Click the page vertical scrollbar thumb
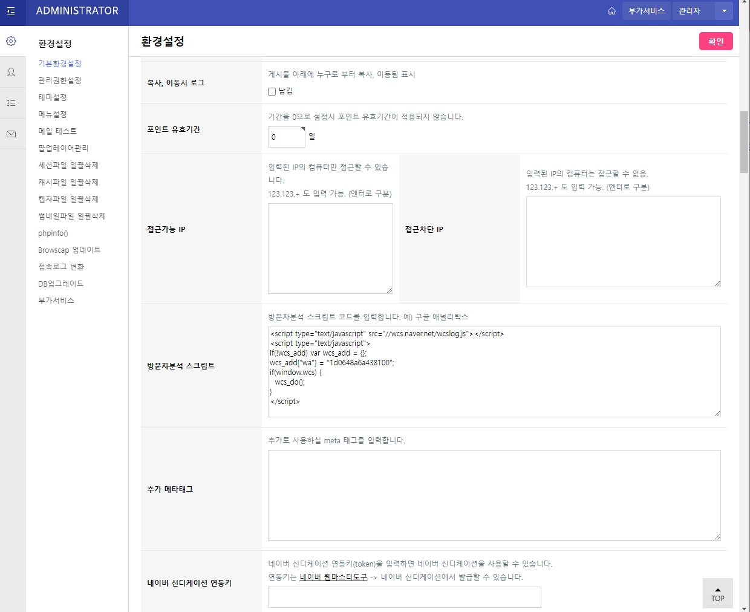750x612 pixels. 744,142
